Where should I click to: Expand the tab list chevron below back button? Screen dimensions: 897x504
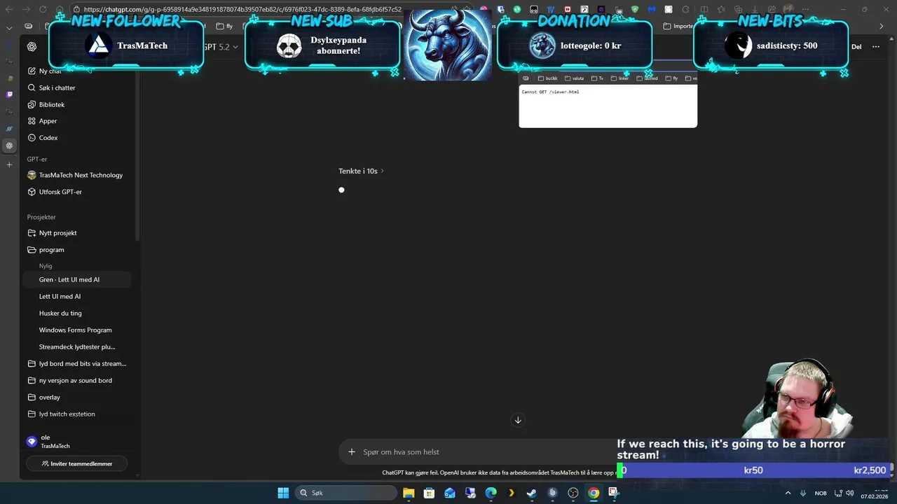(x=9, y=28)
